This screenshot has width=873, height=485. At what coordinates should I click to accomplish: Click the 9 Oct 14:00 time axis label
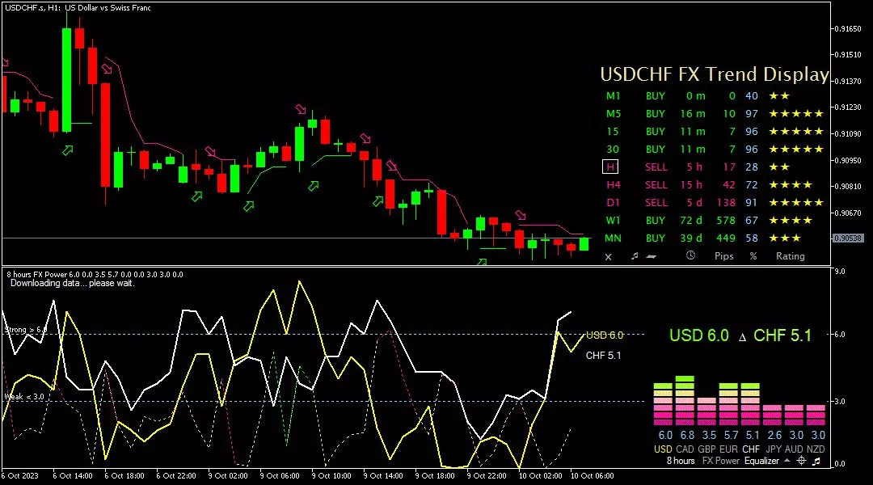[383, 476]
